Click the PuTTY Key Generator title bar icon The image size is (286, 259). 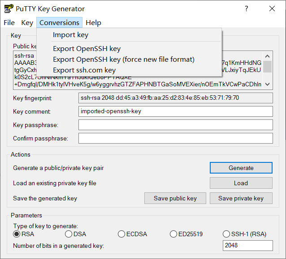[x=9, y=8]
